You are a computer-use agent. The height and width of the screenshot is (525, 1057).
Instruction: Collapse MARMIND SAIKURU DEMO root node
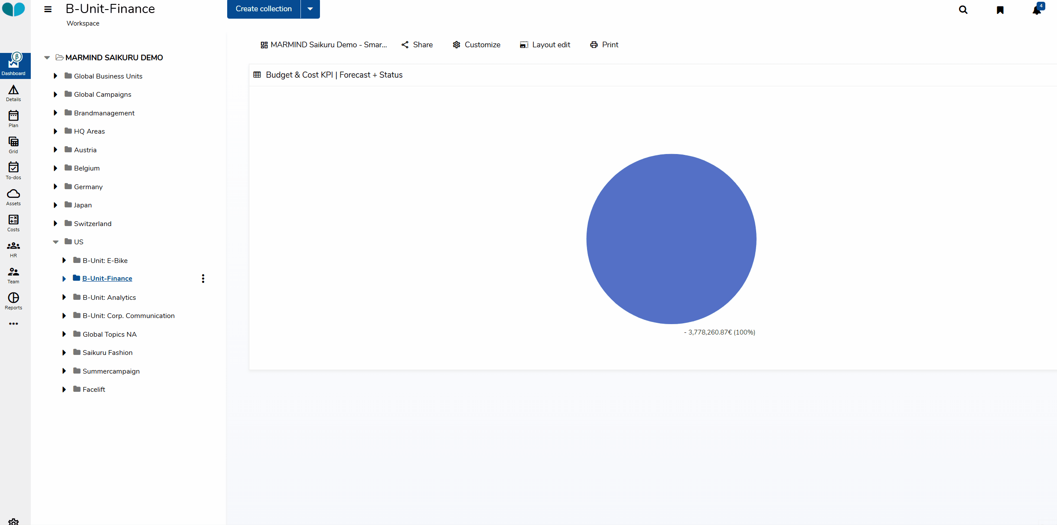(47, 58)
